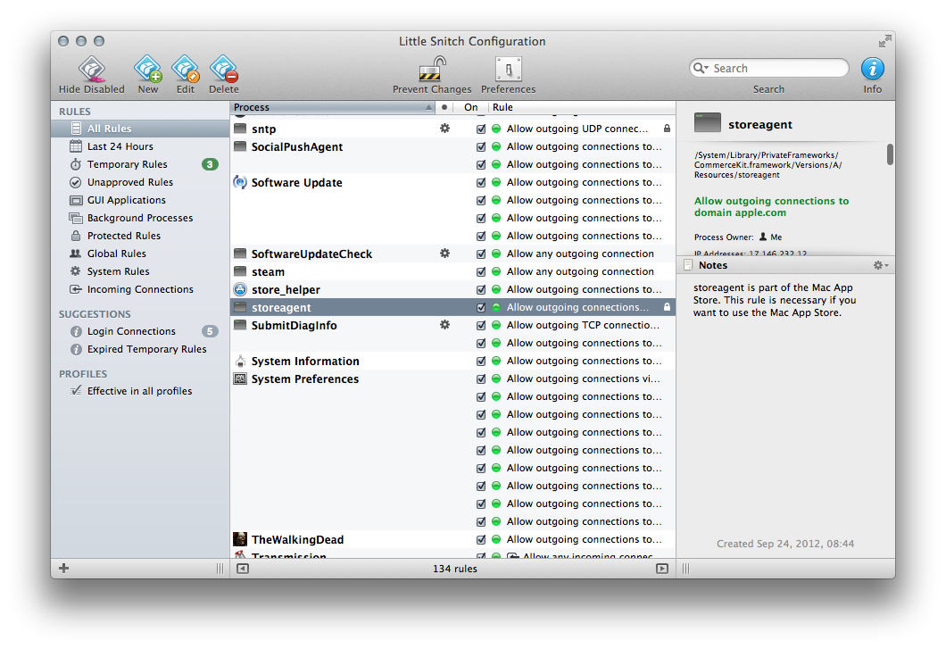Click the Edit rule toolbar icon

186,70
